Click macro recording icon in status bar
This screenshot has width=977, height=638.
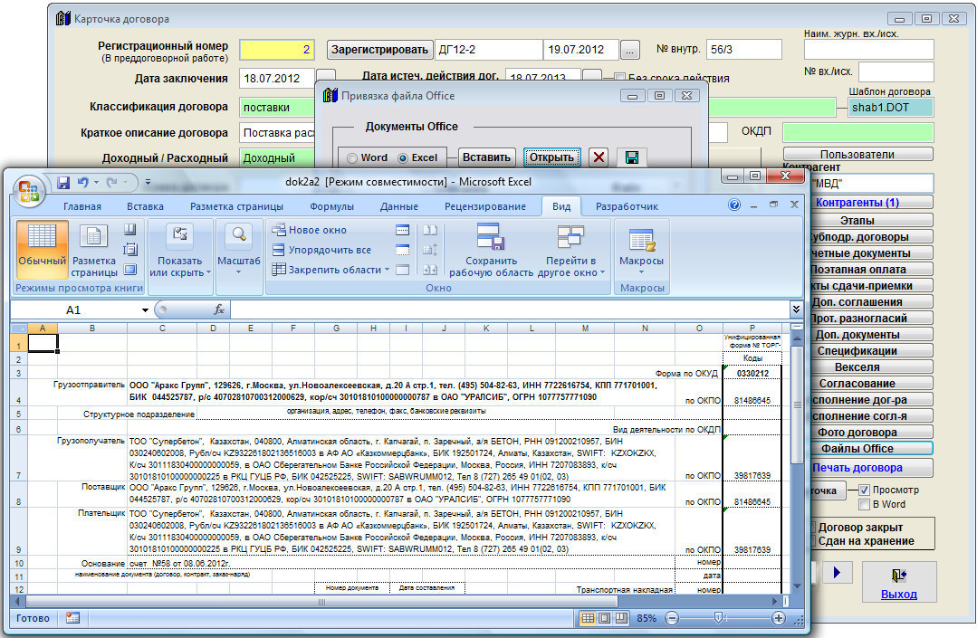click(73, 618)
